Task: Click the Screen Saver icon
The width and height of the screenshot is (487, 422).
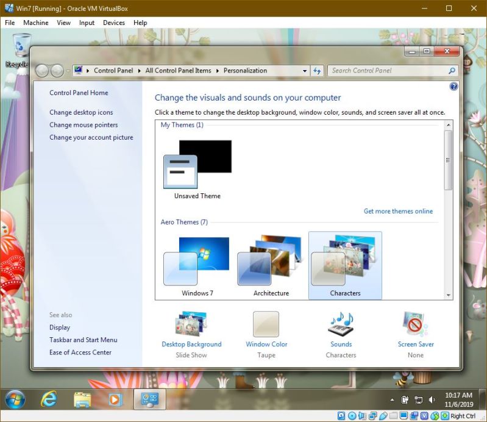Action: click(416, 324)
